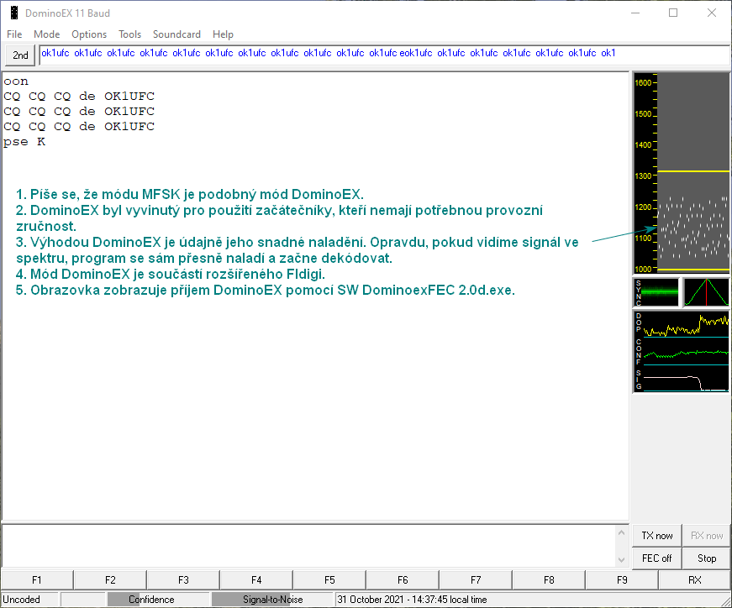Viewport: 732px width, 608px height.
Task: Toggle the FEC off button
Action: tap(656, 558)
